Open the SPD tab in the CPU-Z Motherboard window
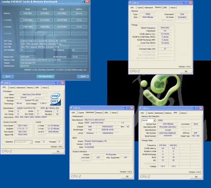 click(x=106, y=113)
